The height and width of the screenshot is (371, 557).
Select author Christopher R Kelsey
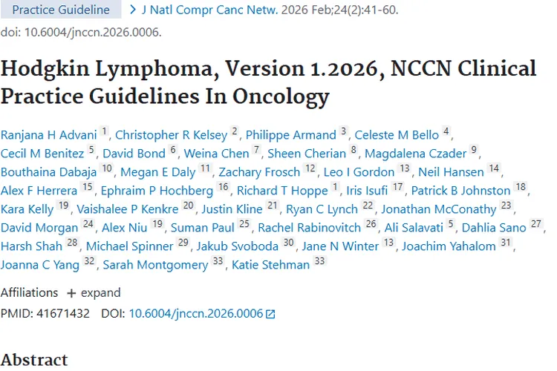(x=172, y=134)
